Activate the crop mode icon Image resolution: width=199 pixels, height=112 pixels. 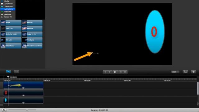(185, 72)
